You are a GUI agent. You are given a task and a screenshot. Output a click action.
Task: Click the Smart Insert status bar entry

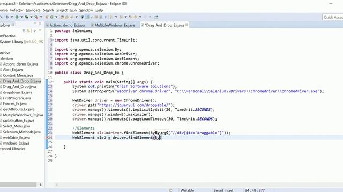pos(223,190)
